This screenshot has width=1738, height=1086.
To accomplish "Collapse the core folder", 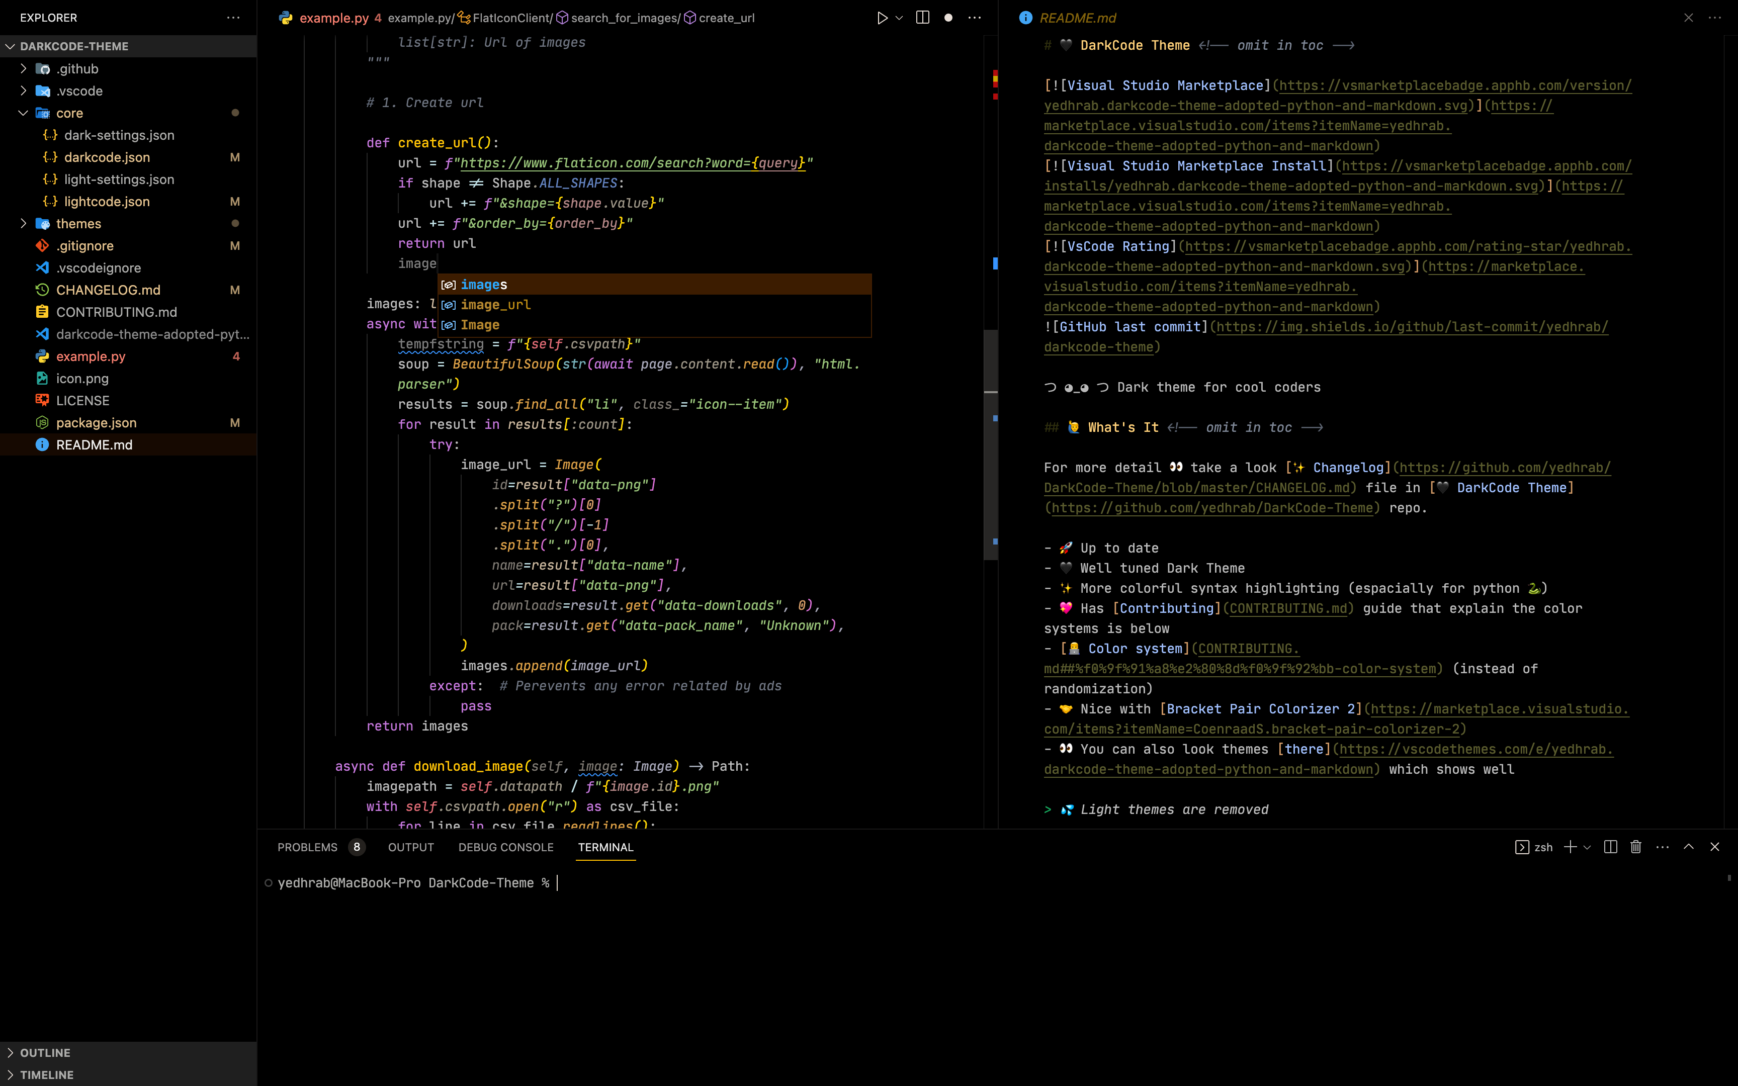I will [x=70, y=113].
